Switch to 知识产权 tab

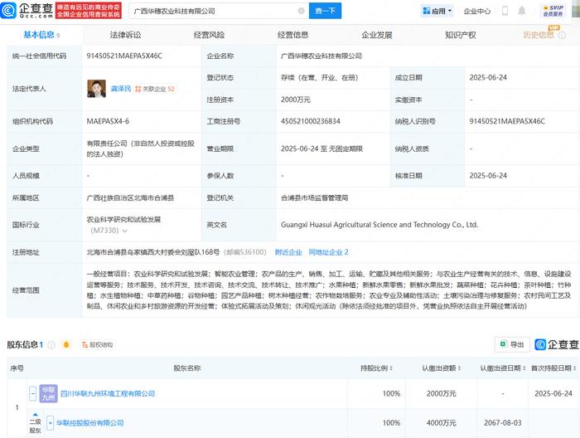(460, 35)
